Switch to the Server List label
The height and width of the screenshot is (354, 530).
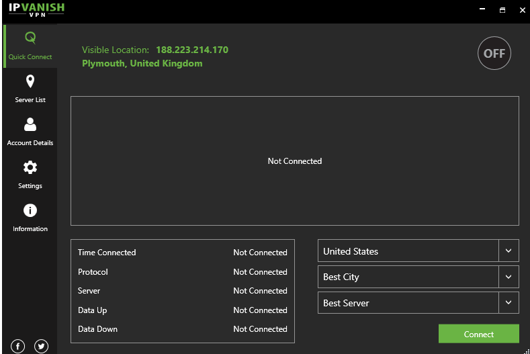tap(30, 99)
